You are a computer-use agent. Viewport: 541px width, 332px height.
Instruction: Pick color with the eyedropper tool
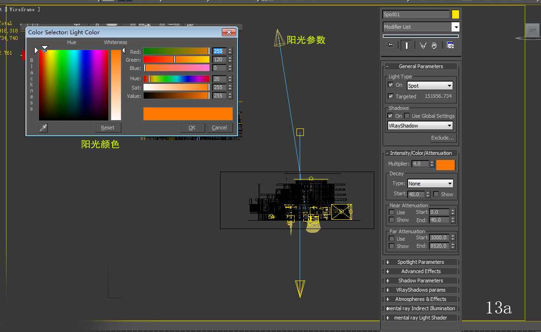pos(43,128)
